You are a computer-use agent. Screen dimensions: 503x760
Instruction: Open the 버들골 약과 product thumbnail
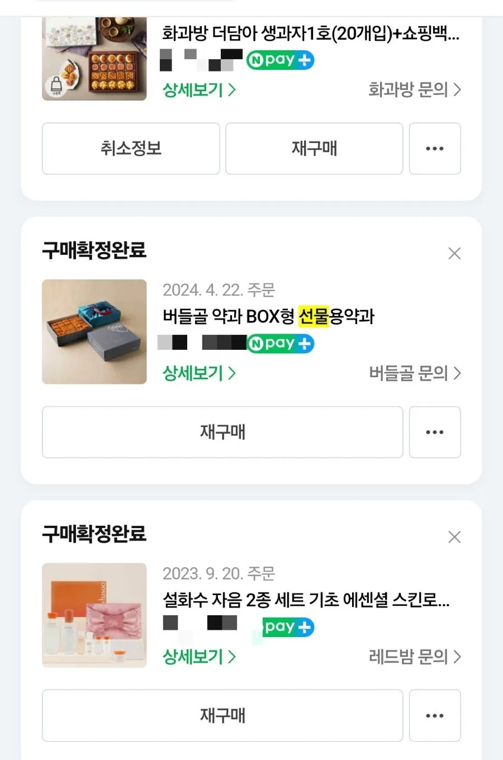94,332
